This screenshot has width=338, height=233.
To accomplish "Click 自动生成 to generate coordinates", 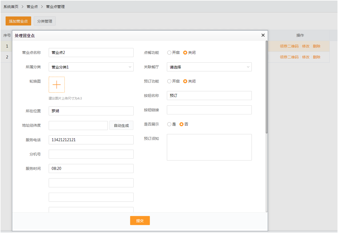I will (x=121, y=125).
